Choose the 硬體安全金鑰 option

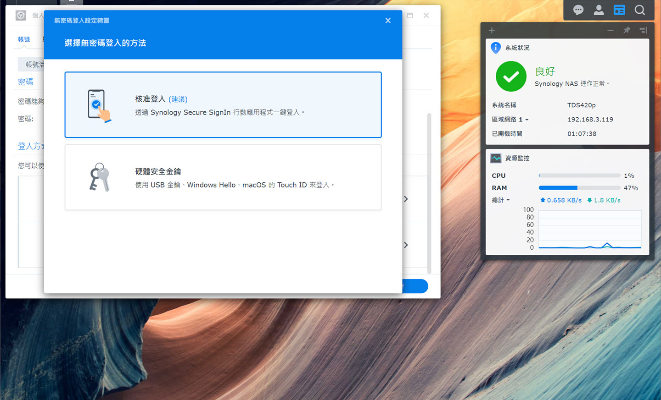tap(223, 177)
